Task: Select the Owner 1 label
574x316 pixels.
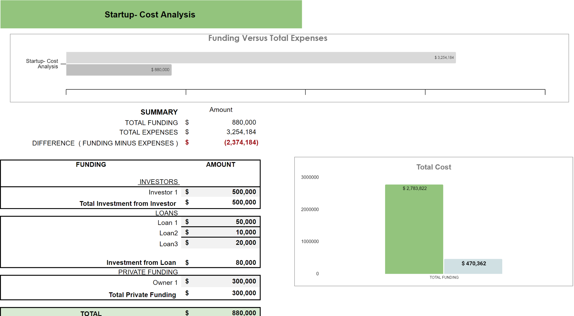Action: point(165,283)
